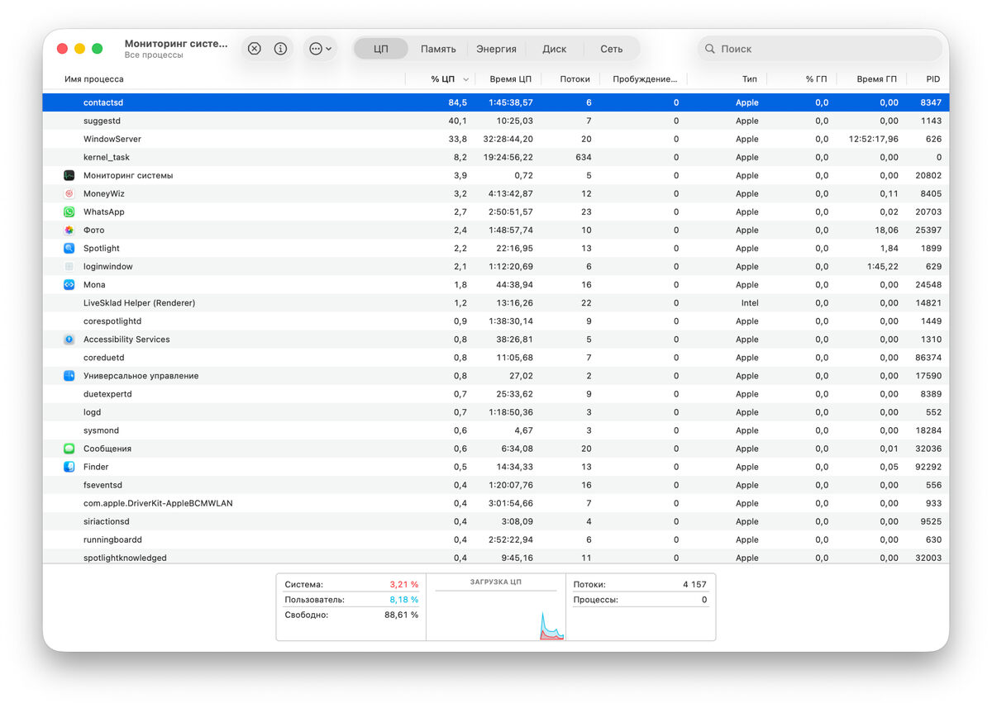Click the window title Мониторинг систе…
Image resolution: width=992 pixels, height=708 pixels.
[x=176, y=43]
